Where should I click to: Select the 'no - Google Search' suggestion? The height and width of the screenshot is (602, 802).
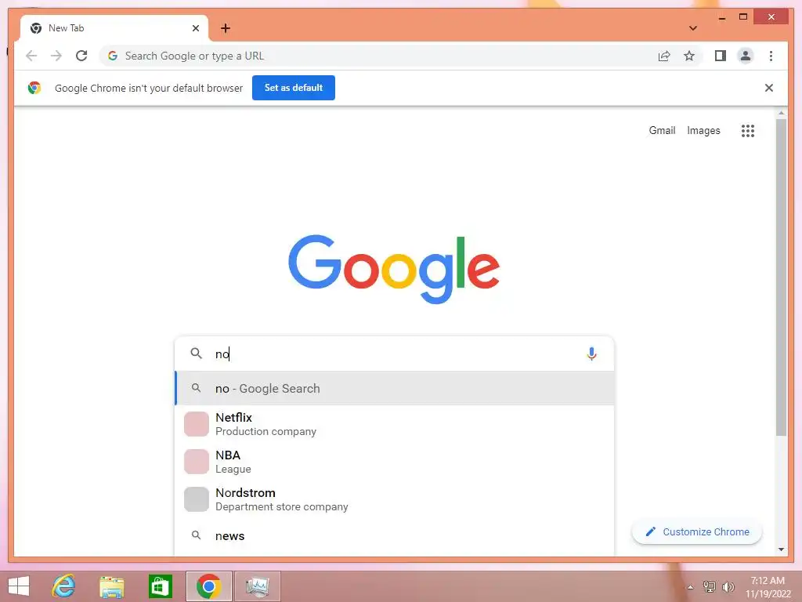(x=395, y=389)
